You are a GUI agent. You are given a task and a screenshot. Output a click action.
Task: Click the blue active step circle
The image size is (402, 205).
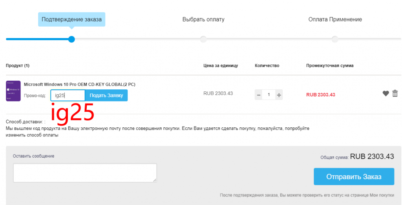point(71,39)
